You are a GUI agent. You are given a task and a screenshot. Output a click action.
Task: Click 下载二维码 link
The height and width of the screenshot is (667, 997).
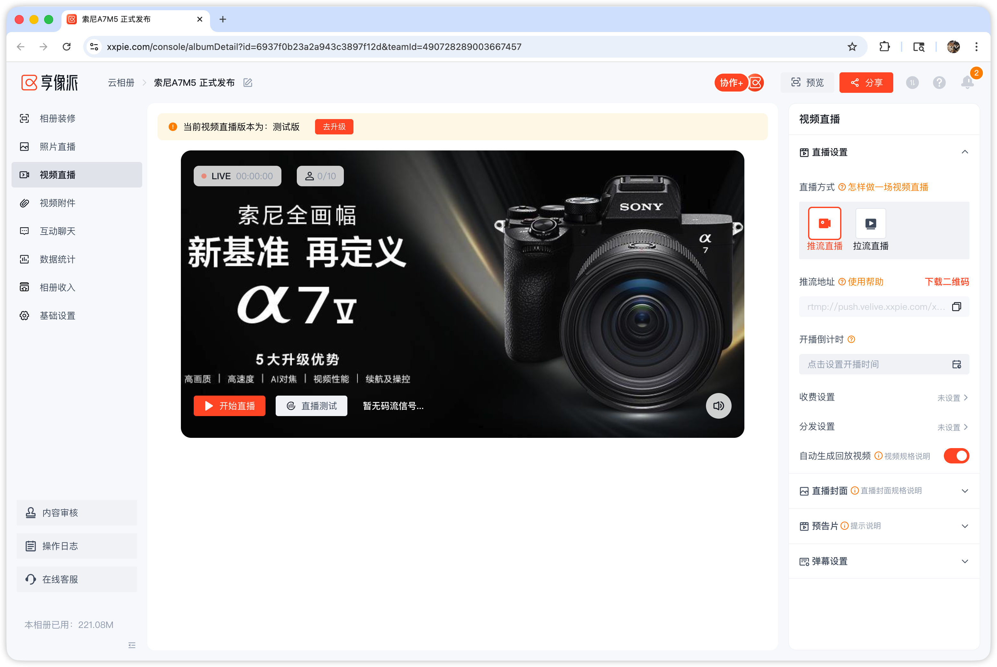(946, 282)
